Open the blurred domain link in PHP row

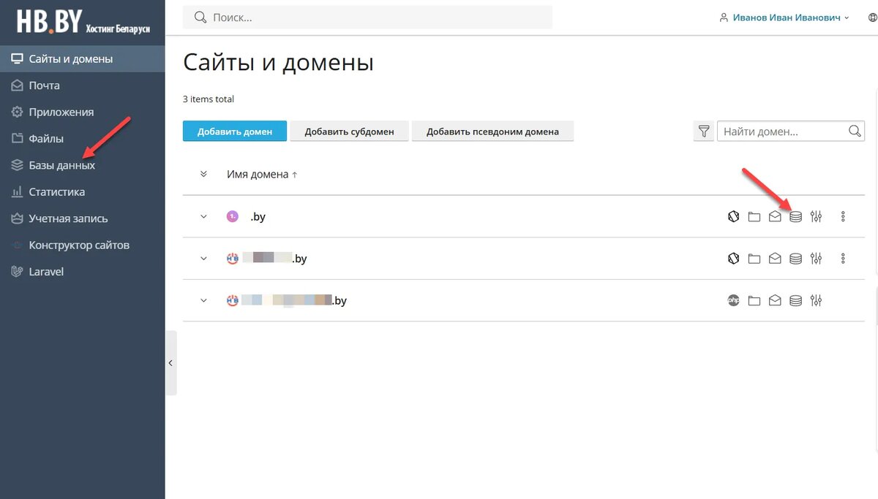(294, 300)
